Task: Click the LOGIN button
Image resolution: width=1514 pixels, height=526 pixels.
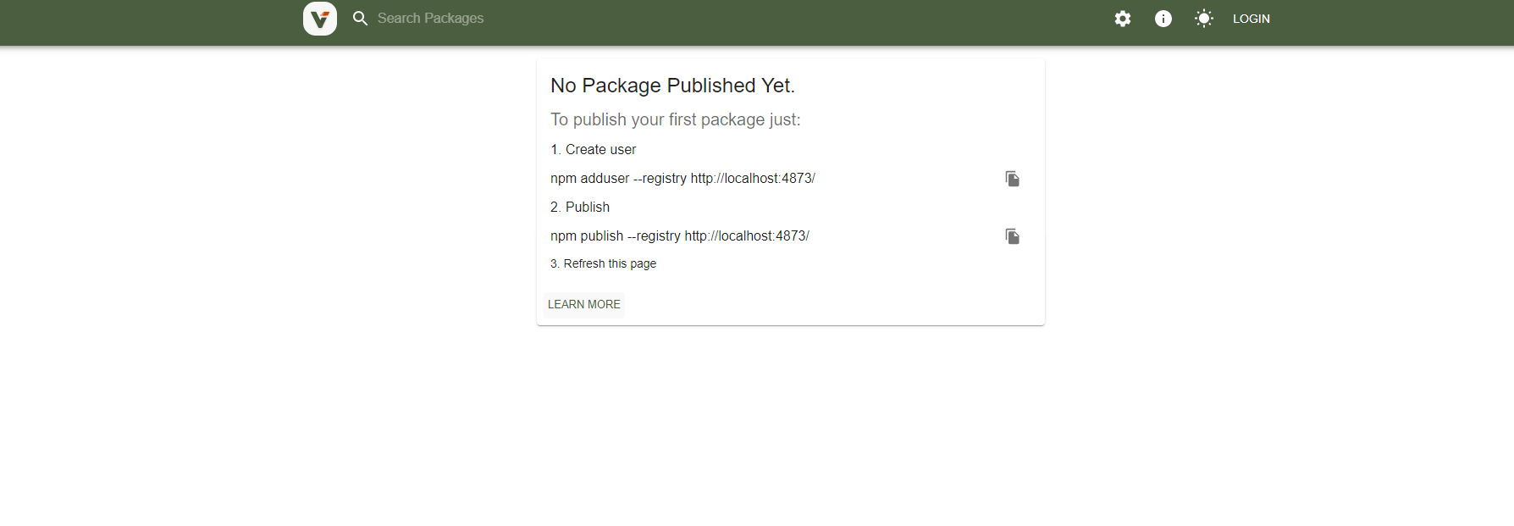Action: [x=1252, y=19]
